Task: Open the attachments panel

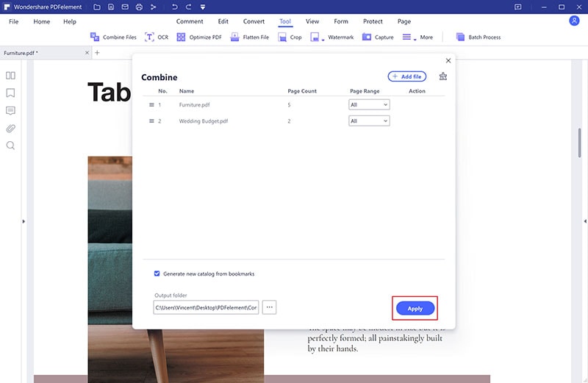Action: tap(10, 129)
